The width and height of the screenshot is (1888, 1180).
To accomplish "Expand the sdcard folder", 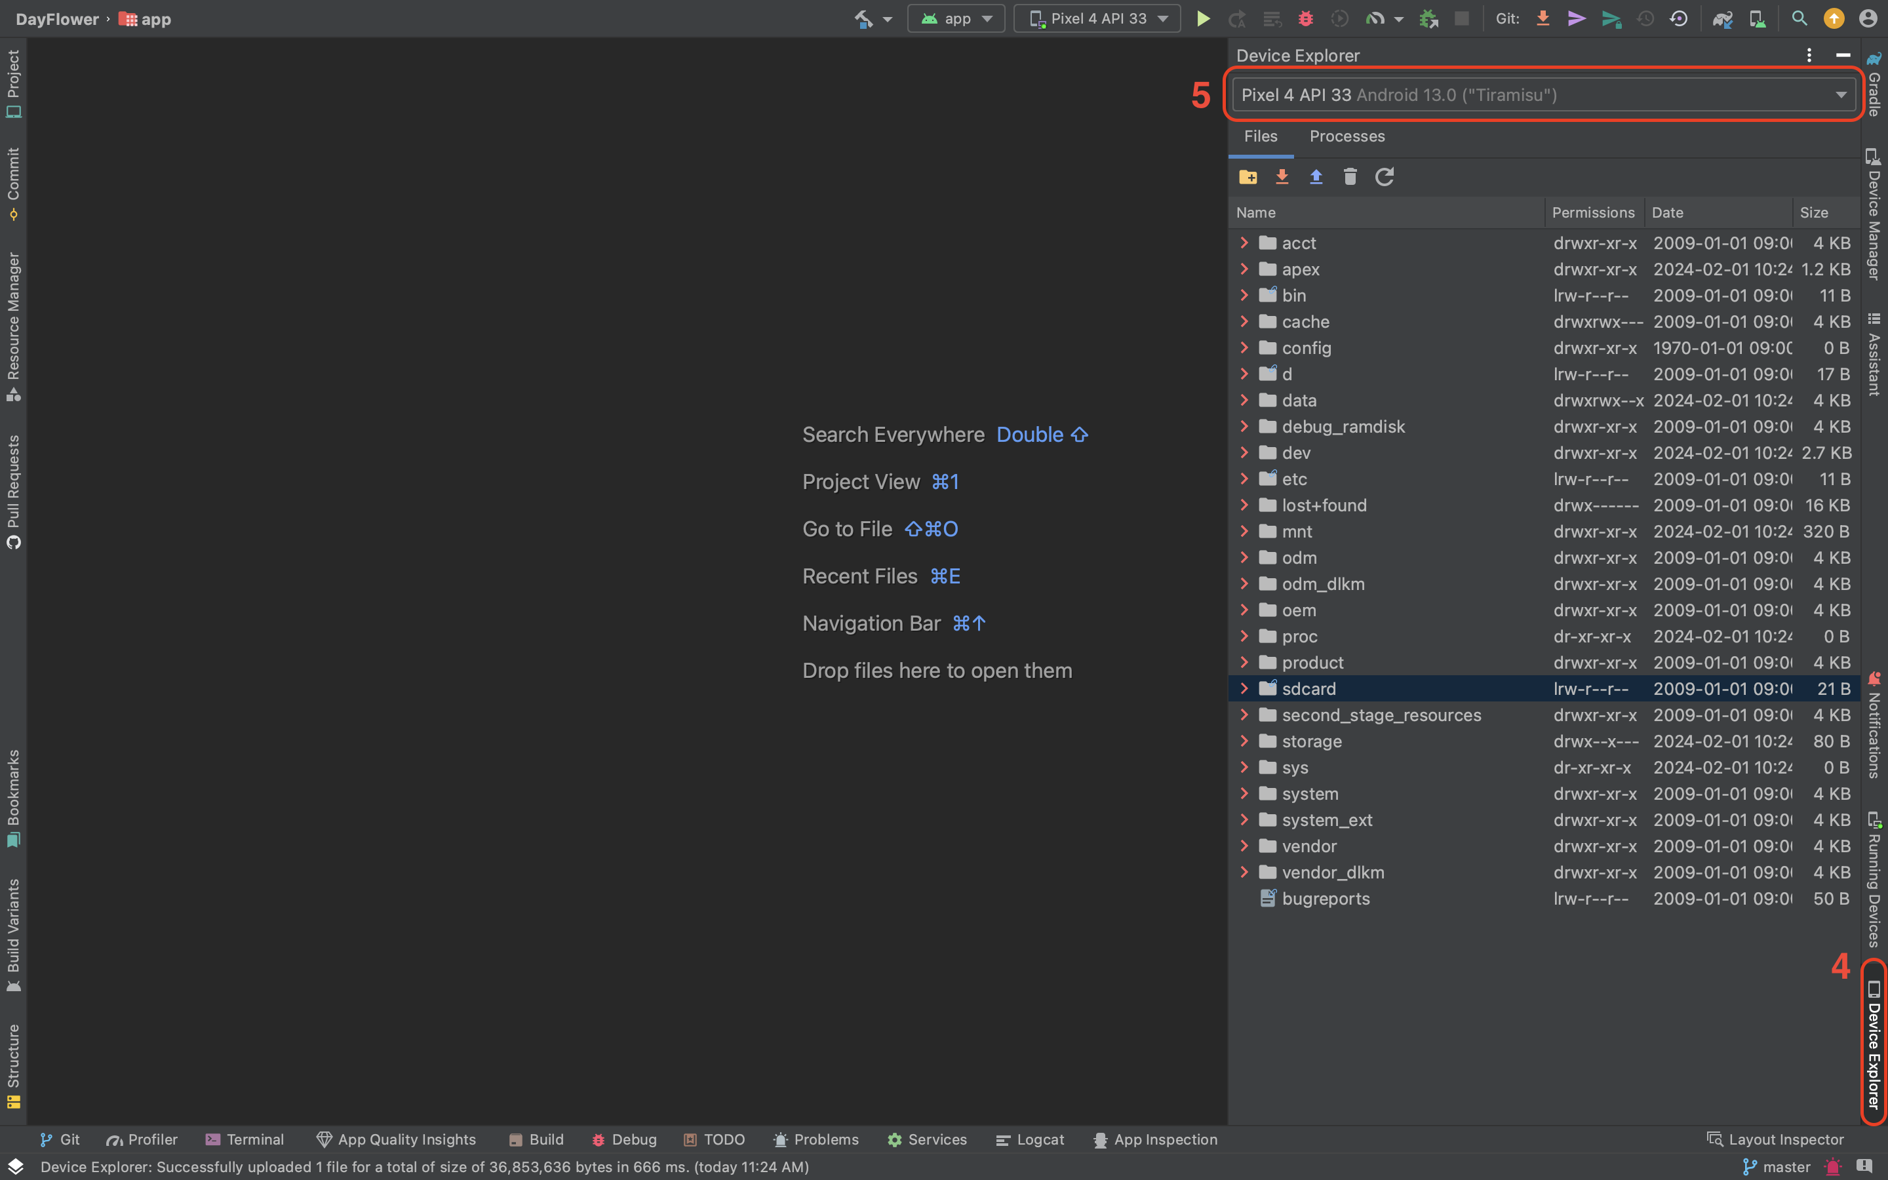I will 1244,688.
